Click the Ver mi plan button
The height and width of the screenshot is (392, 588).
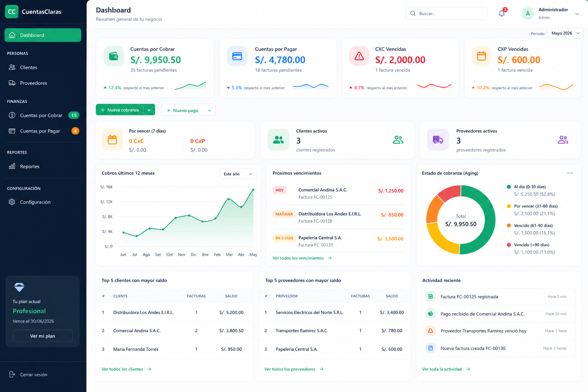click(x=42, y=336)
